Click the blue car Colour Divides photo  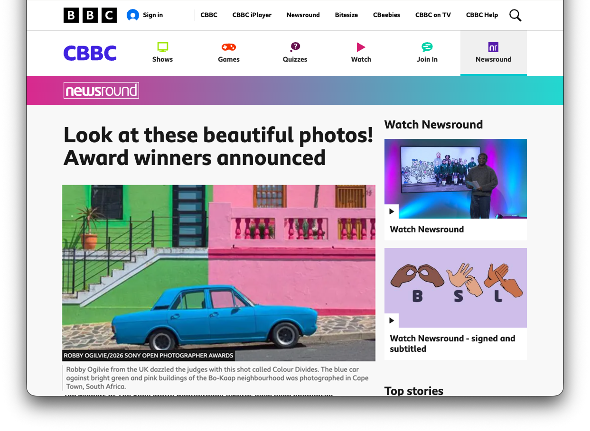[219, 273]
